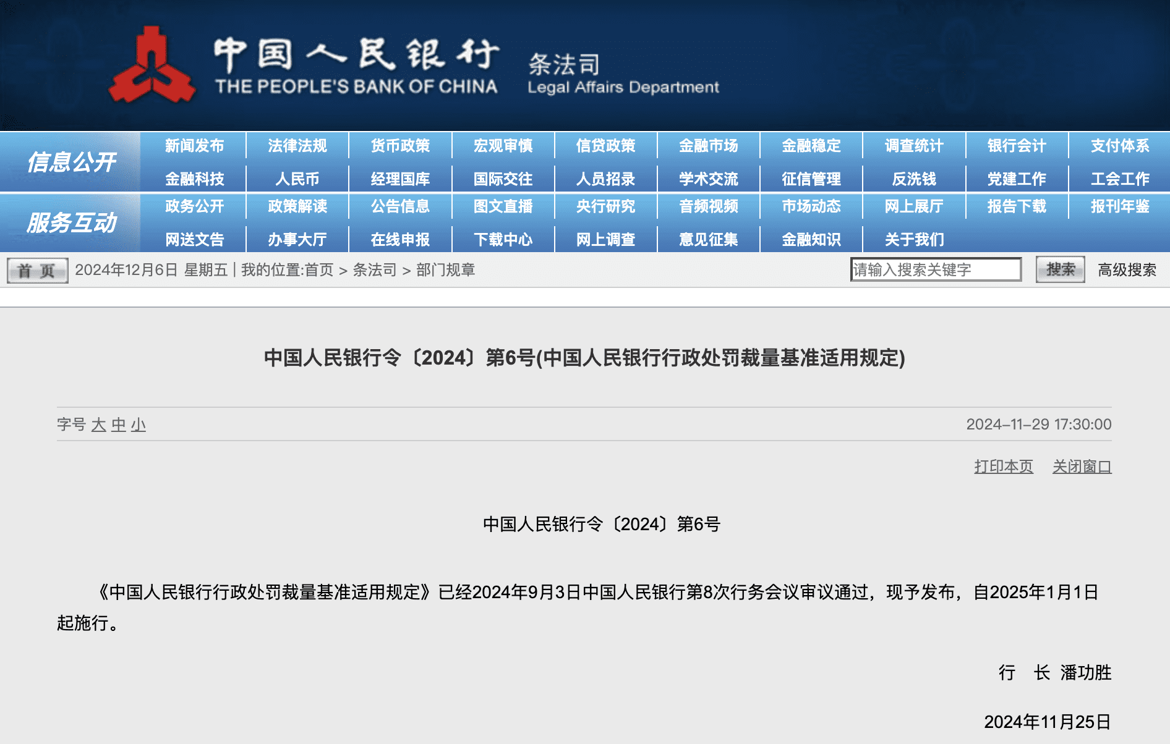Open 工会工作 link
The image size is (1170, 744).
[1120, 179]
